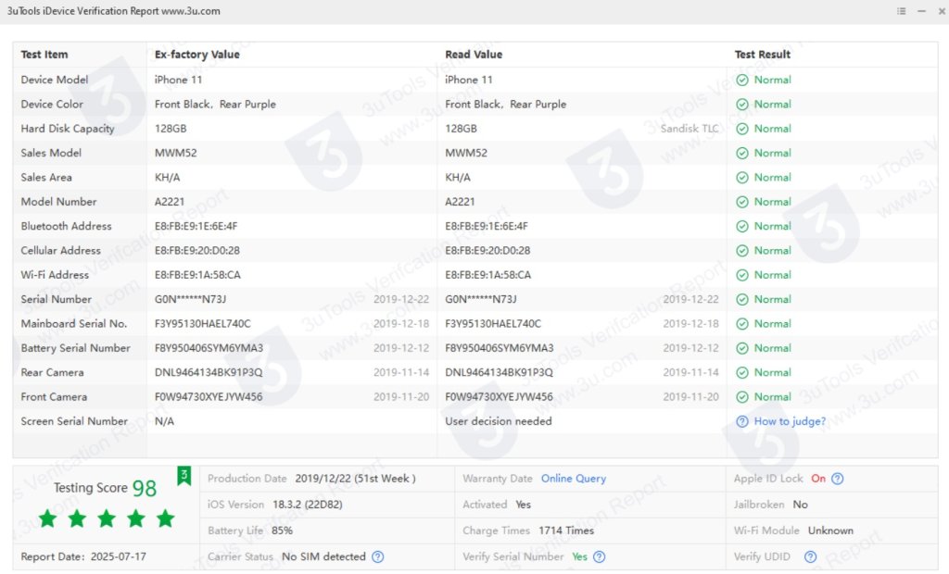Click the Battery Life value 85%
Screen dimensions: 949x574
pyautogui.click(x=282, y=530)
